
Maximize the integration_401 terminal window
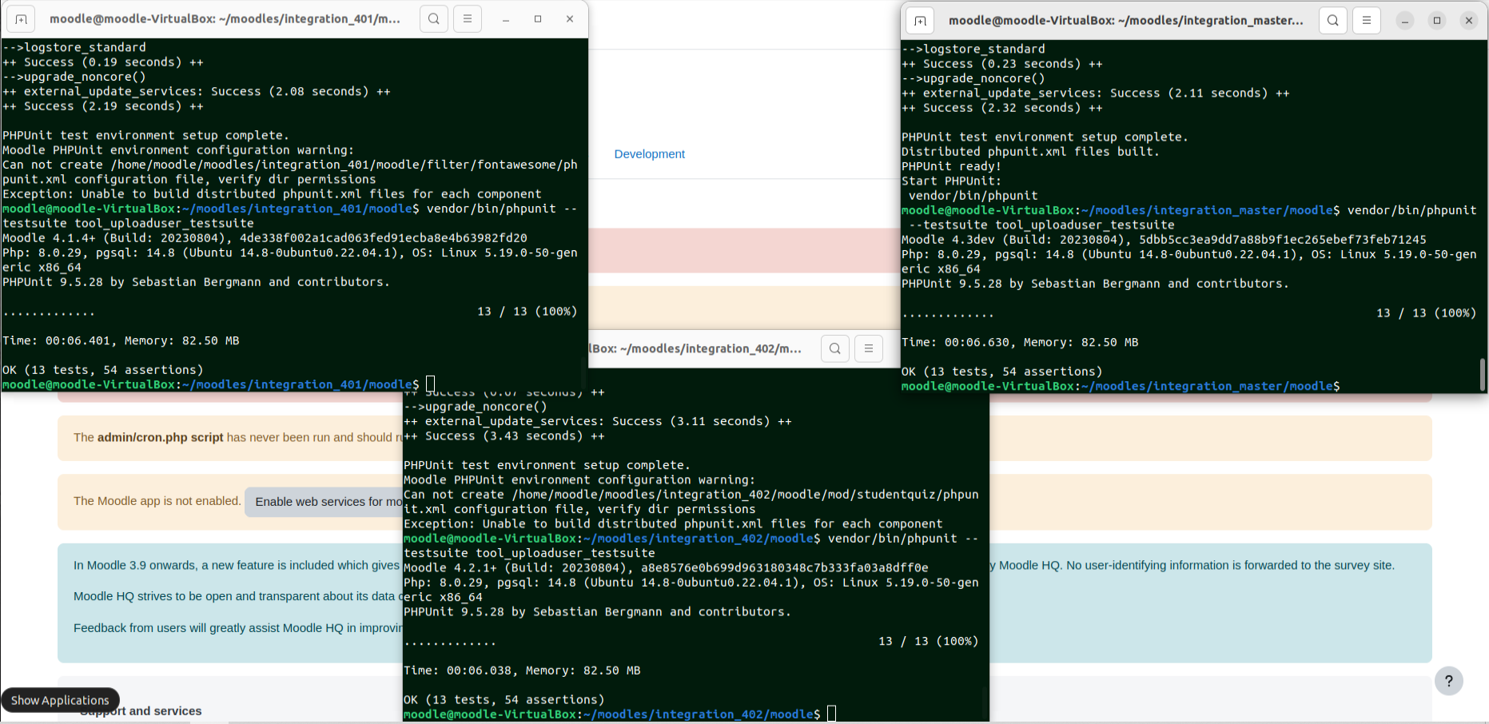(538, 19)
